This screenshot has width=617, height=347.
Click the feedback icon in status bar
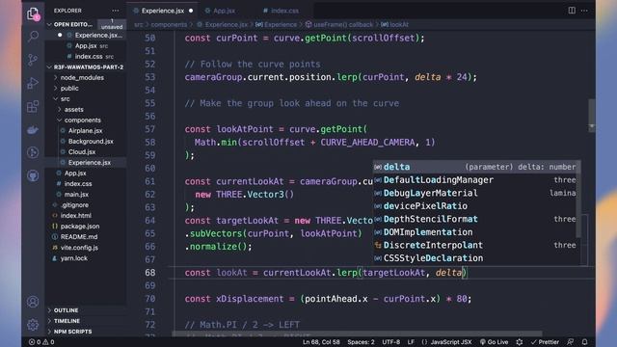[570, 342]
